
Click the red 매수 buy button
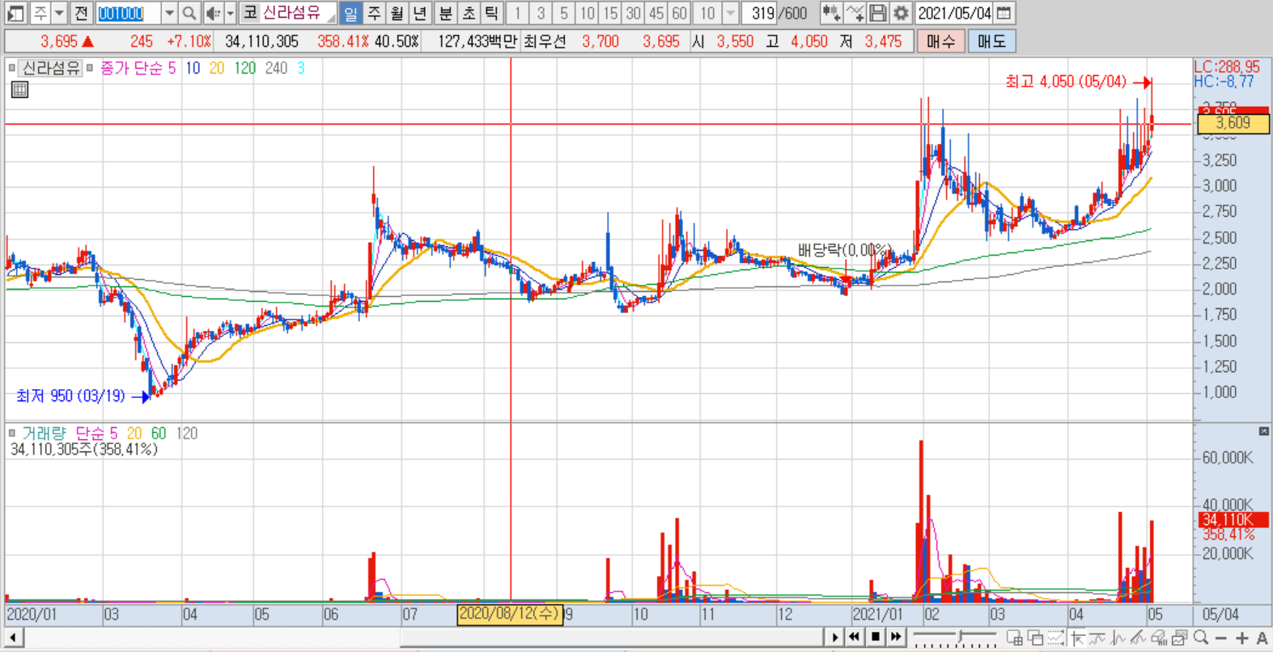(x=940, y=41)
